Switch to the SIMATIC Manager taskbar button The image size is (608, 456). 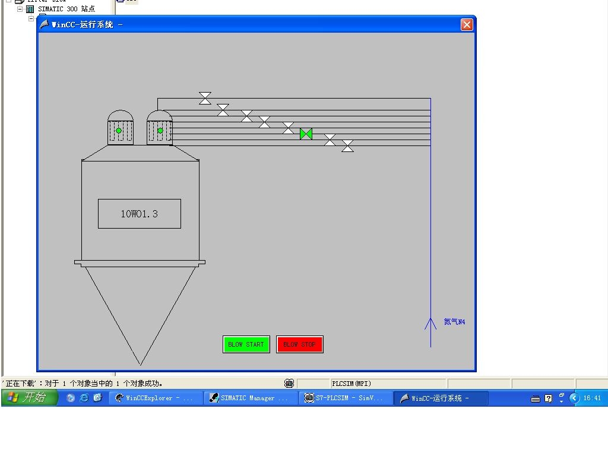(x=251, y=398)
